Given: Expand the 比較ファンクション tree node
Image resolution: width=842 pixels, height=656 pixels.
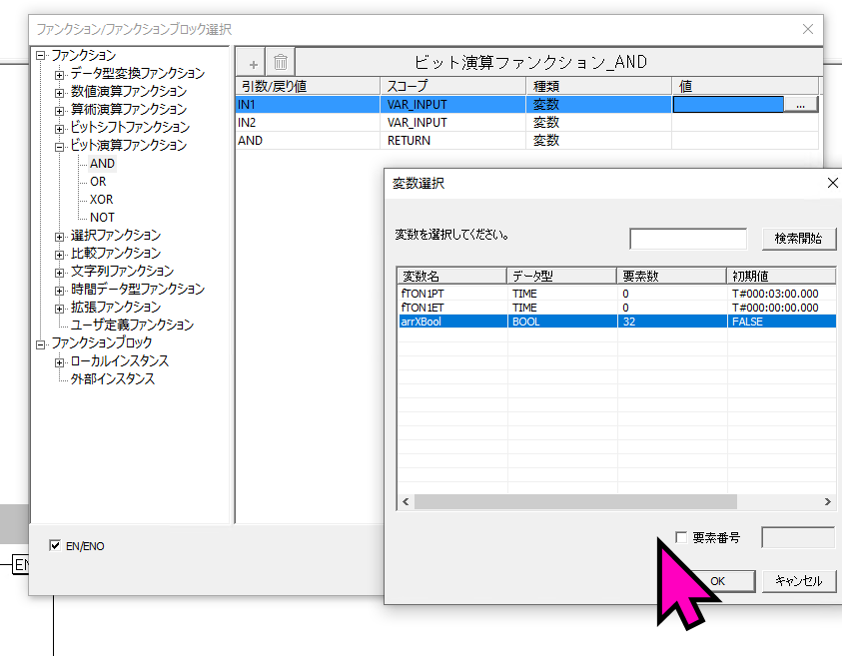Looking at the screenshot, I should click(x=60, y=254).
